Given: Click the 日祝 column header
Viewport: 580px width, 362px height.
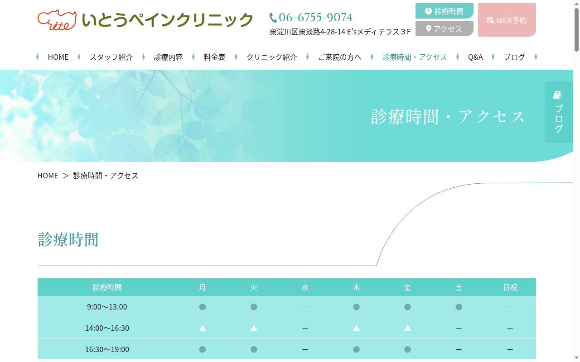Looking at the screenshot, I should pyautogui.click(x=510, y=287).
